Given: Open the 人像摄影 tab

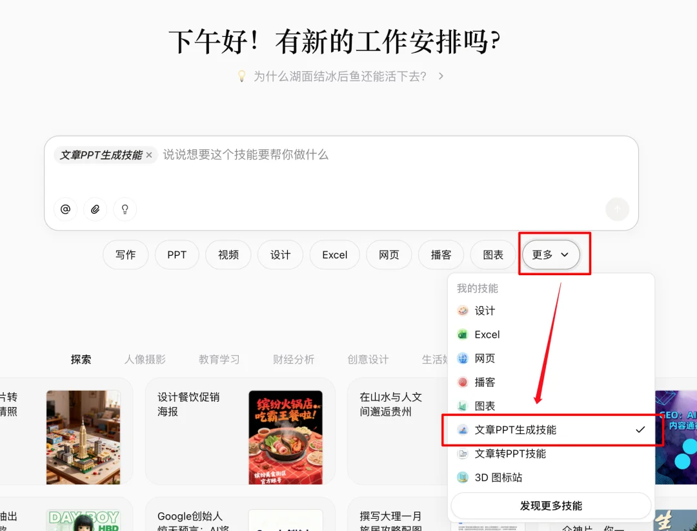Looking at the screenshot, I should click(x=145, y=360).
